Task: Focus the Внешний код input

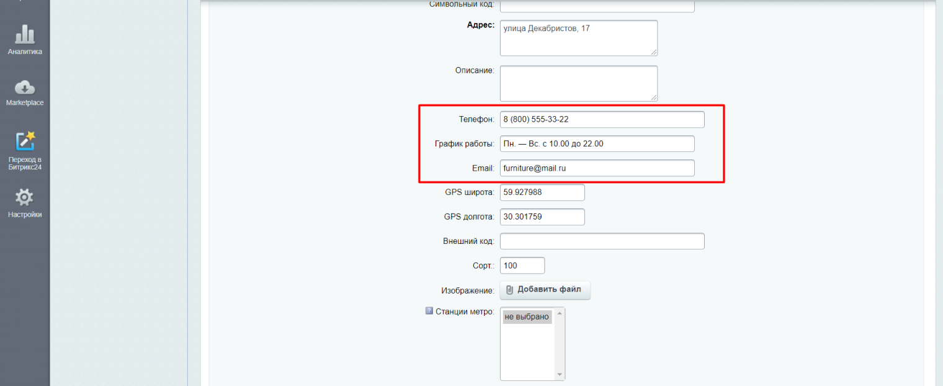Action: coord(602,241)
